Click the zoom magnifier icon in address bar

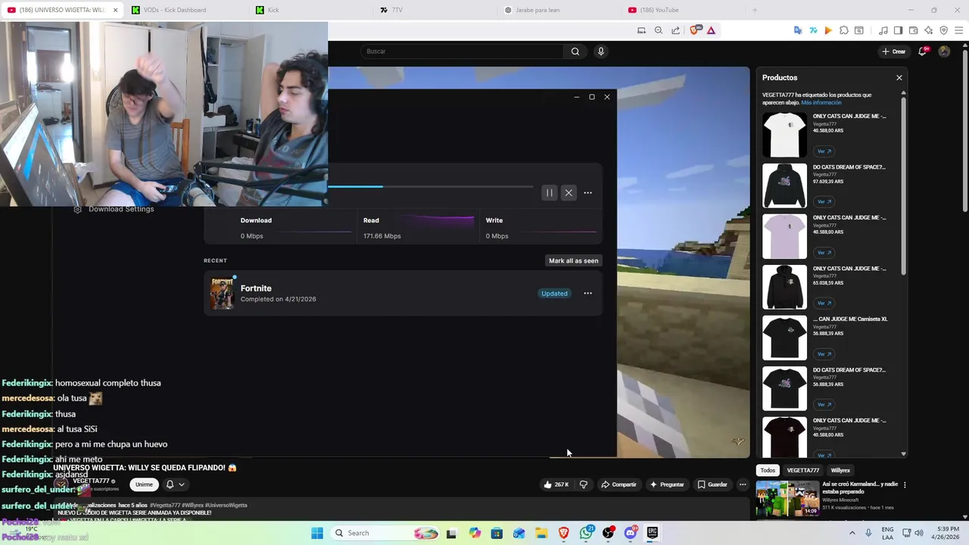tap(659, 30)
